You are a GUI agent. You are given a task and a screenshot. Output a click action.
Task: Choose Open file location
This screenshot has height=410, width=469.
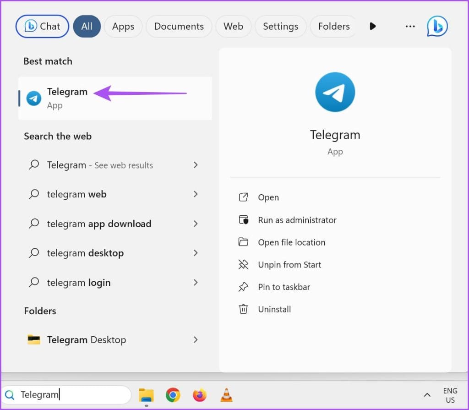click(x=292, y=242)
